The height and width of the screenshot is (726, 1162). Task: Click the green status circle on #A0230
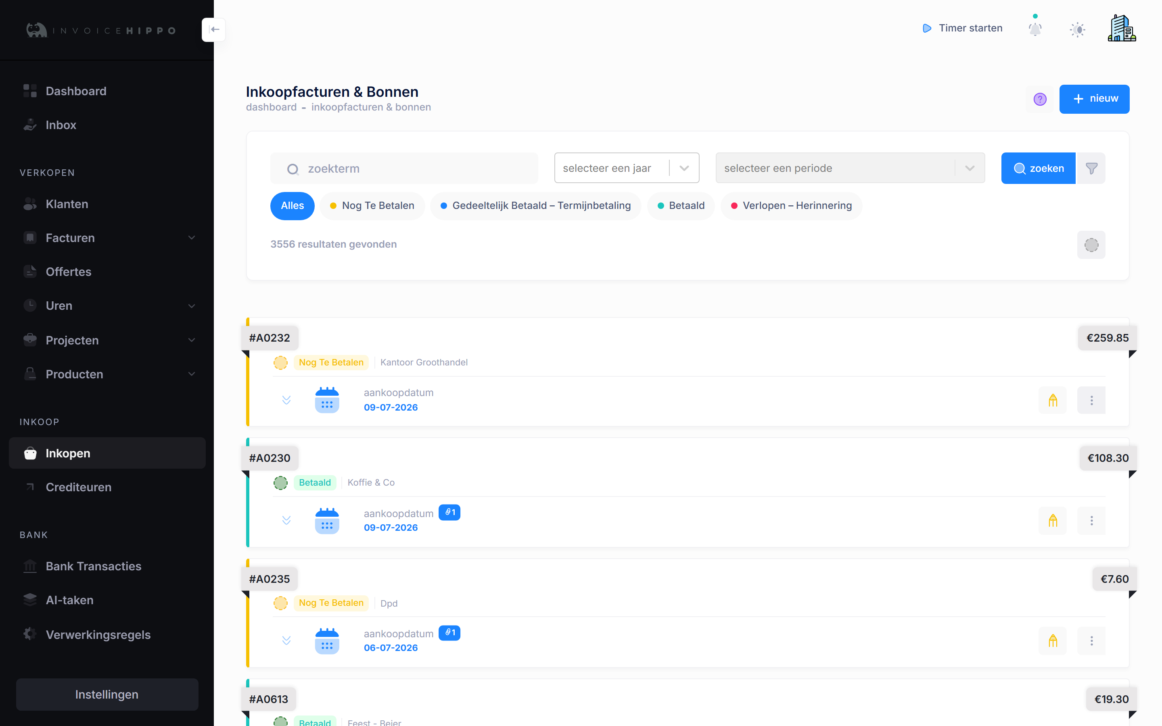(280, 482)
